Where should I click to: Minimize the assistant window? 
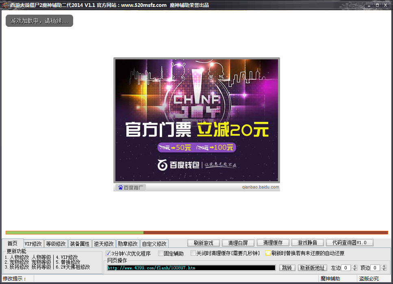[x=369, y=5]
